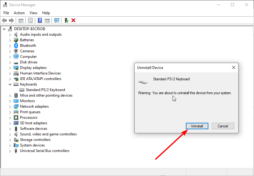Select the Universal Serial Bus controllers icon
254x176 pixels.
(16, 151)
